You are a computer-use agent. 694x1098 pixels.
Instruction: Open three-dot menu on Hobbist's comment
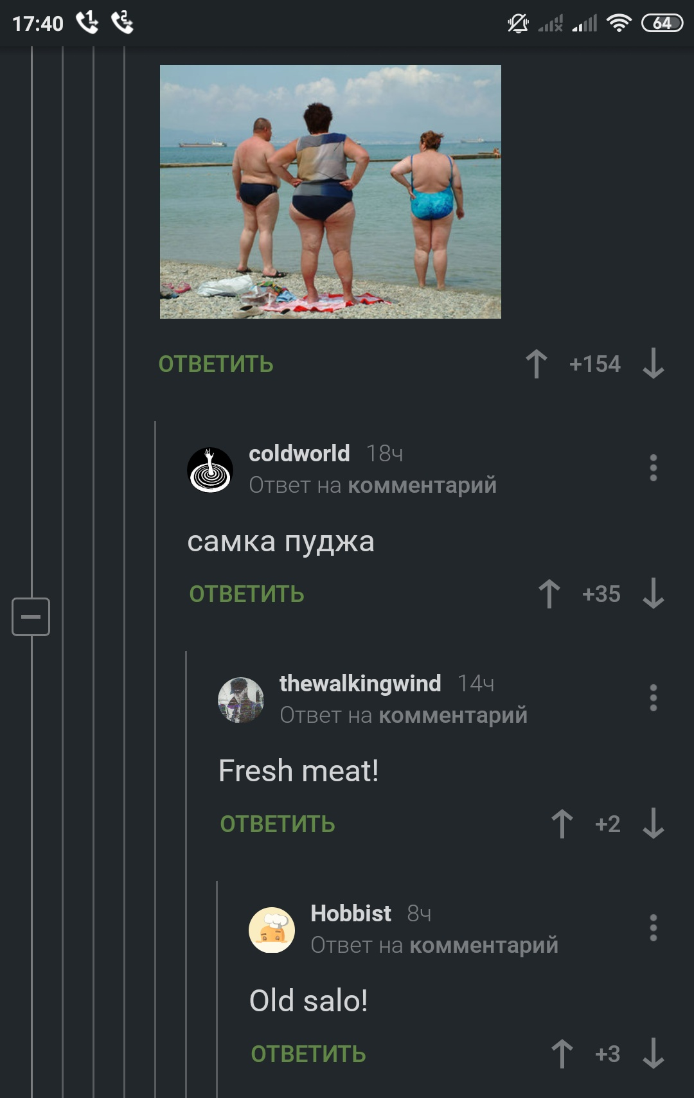pos(653,928)
